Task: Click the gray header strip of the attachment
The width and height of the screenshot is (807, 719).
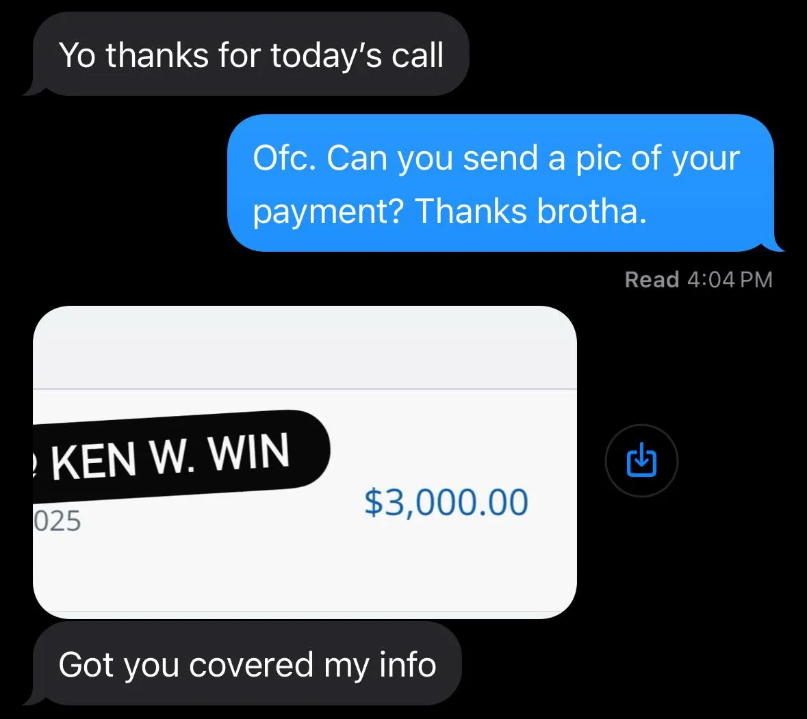Action: (x=305, y=348)
